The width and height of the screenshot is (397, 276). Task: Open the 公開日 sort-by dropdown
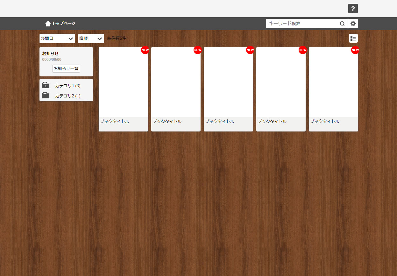click(57, 39)
